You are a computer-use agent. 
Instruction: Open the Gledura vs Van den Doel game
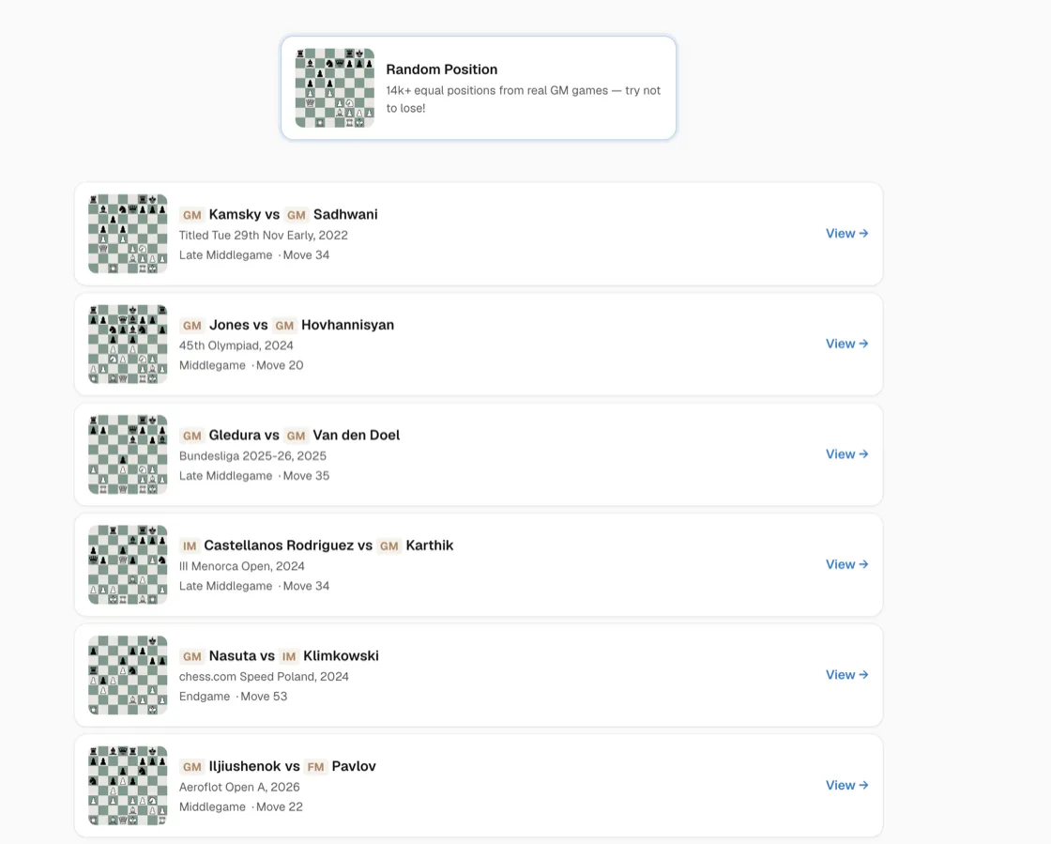846,453
